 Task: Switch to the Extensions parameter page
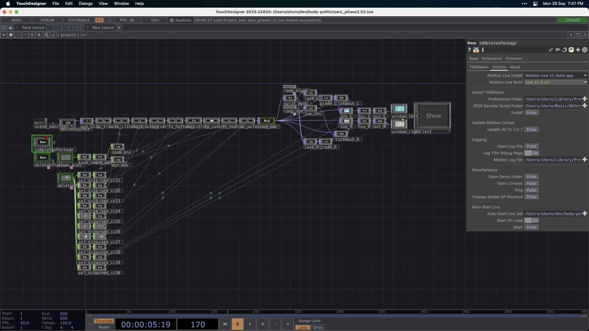coord(492,59)
